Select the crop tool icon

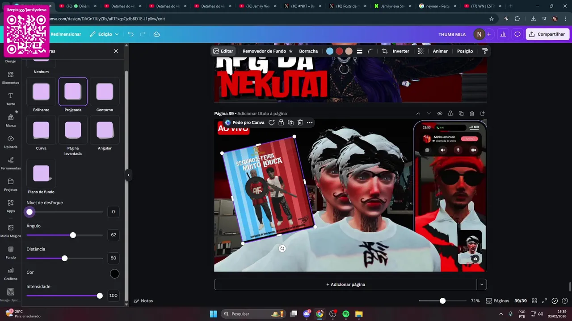pyautogui.click(x=384, y=51)
